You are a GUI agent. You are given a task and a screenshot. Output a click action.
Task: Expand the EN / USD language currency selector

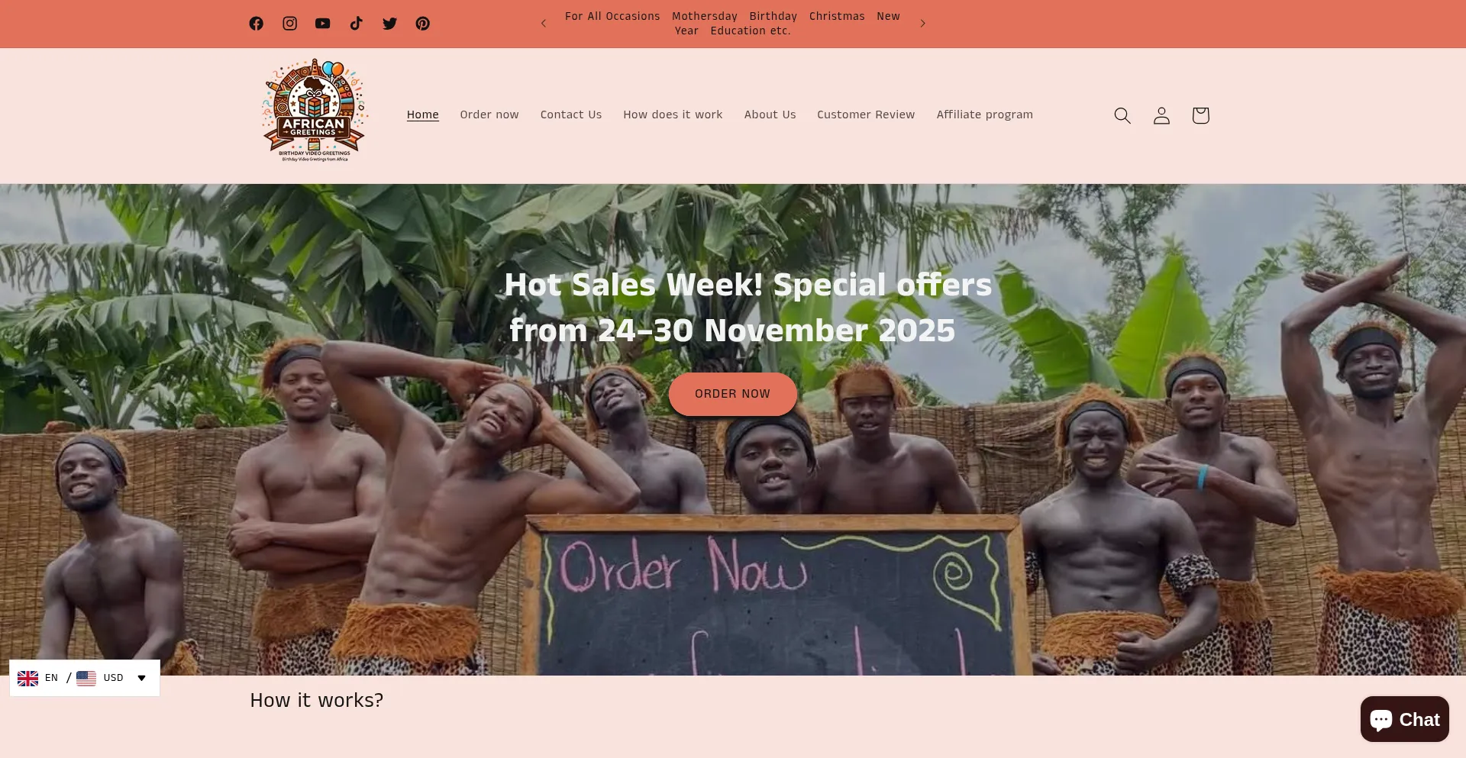[x=85, y=678]
